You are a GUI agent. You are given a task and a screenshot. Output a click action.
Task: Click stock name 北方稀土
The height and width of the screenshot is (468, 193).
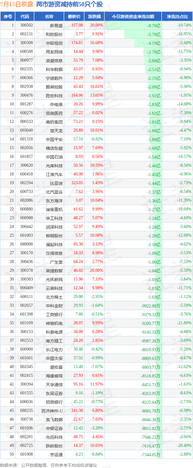(x=54, y=297)
